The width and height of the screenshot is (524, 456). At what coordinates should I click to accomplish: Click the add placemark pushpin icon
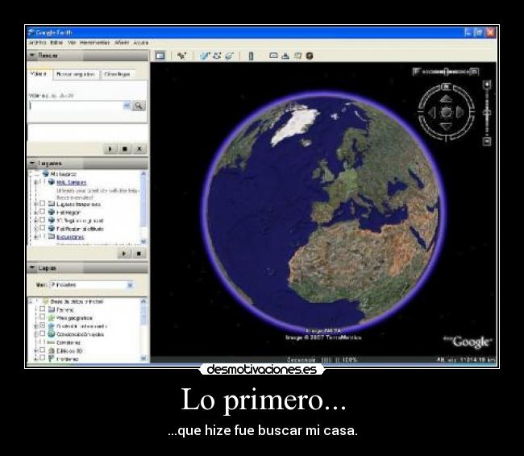(182, 56)
